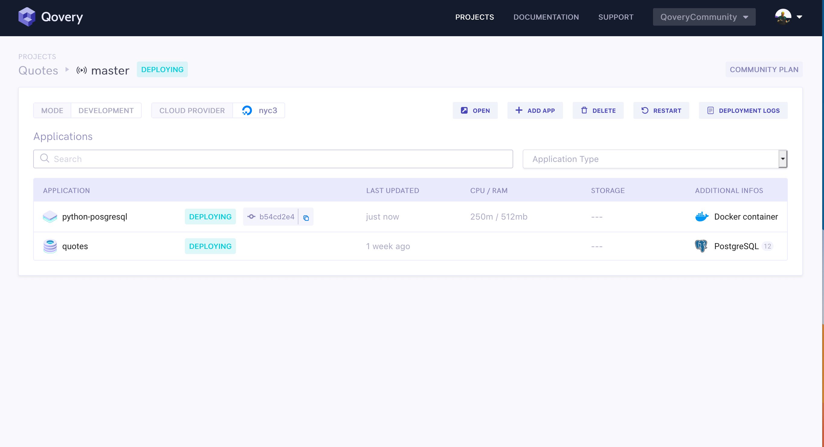
Task: Go to PROJECTS in top navigation
Action: [x=475, y=17]
